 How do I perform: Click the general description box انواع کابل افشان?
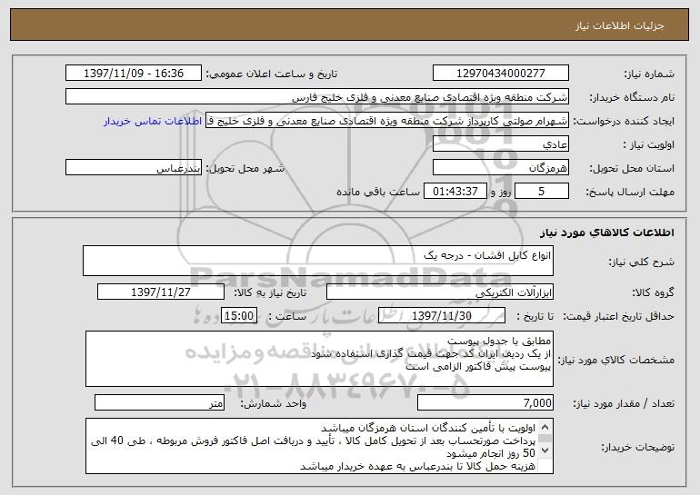(318, 261)
